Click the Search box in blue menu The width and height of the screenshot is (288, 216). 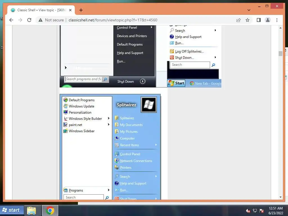[84, 197]
